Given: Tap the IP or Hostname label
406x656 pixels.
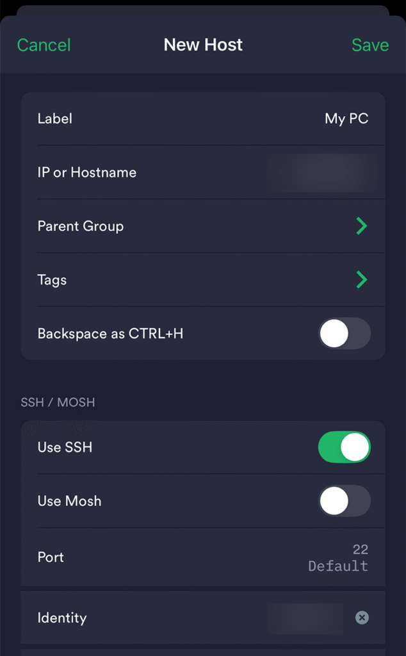Looking at the screenshot, I should [87, 172].
